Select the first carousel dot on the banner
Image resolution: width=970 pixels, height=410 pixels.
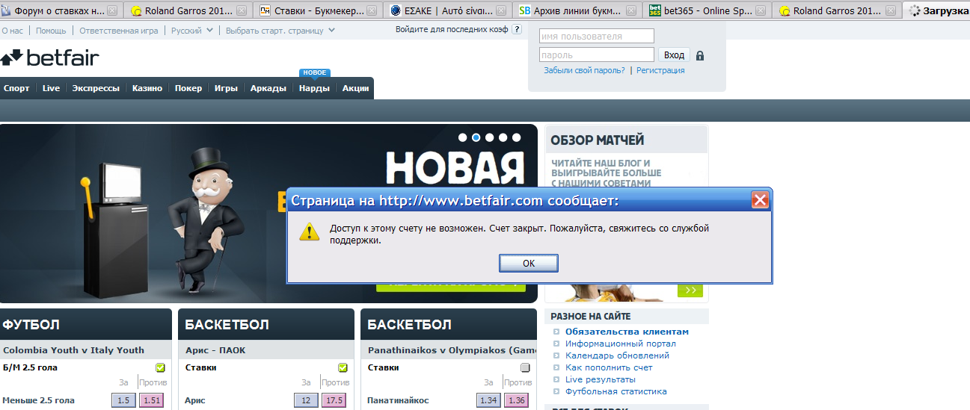coord(464,137)
